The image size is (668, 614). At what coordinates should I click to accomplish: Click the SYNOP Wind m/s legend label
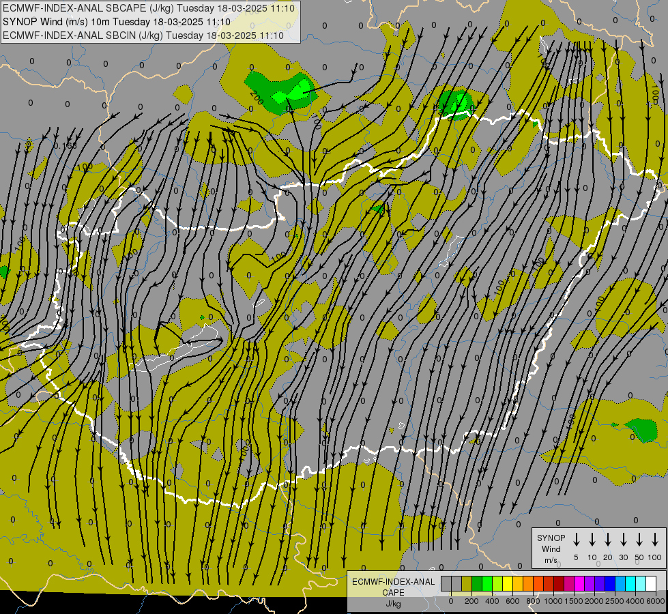[x=551, y=549]
